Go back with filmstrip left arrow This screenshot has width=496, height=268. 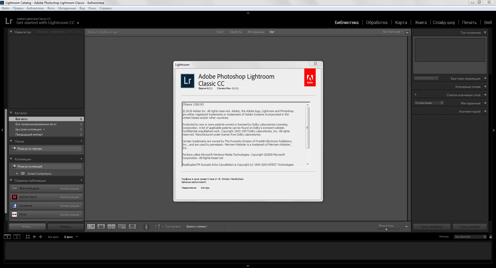pyautogui.click(x=34, y=237)
